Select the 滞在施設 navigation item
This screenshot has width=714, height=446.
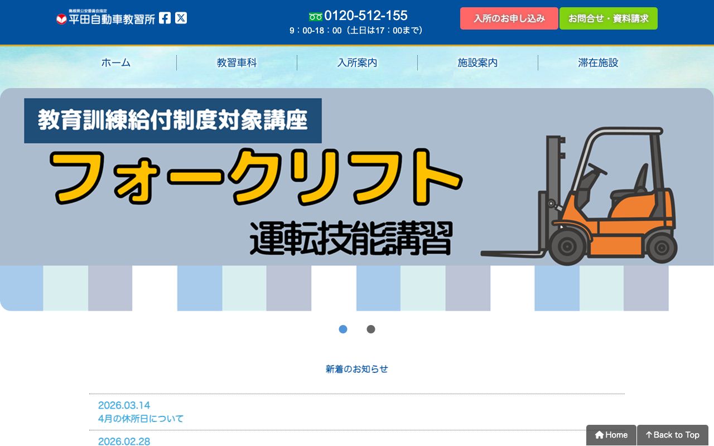(x=597, y=63)
